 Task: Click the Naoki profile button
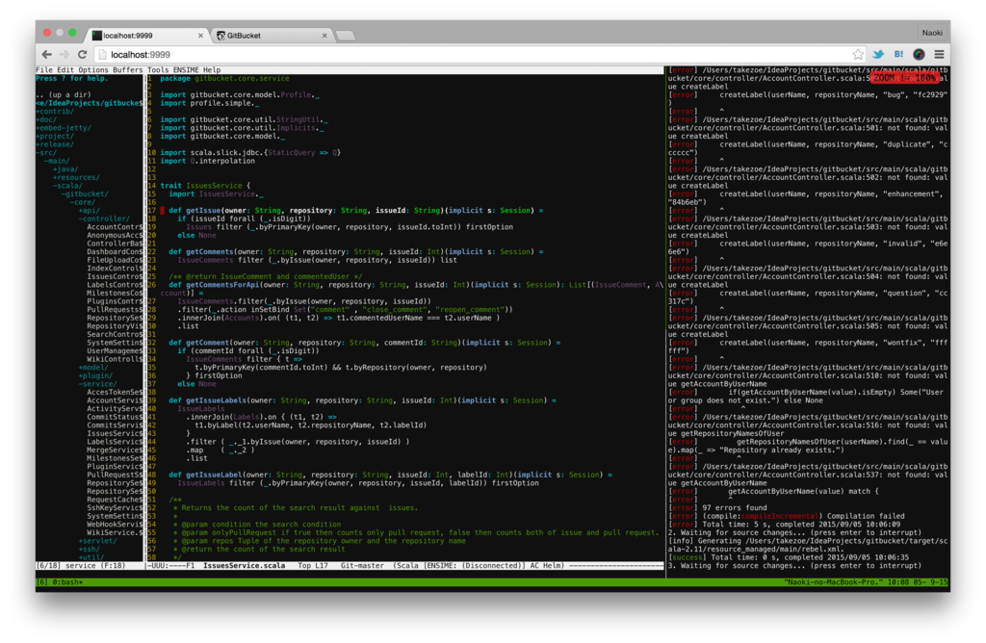pyautogui.click(x=932, y=33)
